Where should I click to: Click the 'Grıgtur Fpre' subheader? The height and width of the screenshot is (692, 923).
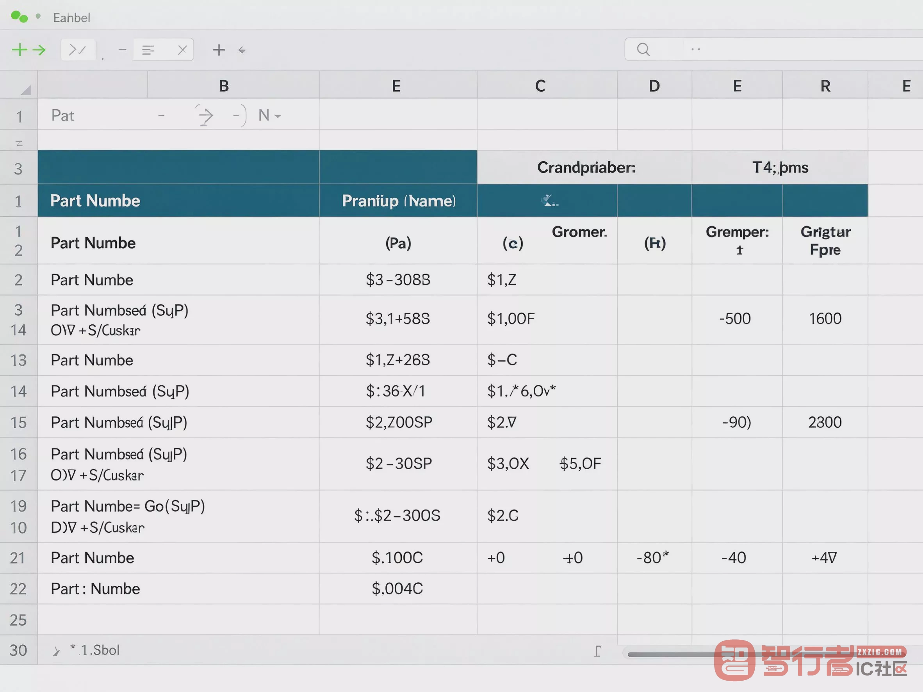[825, 241]
